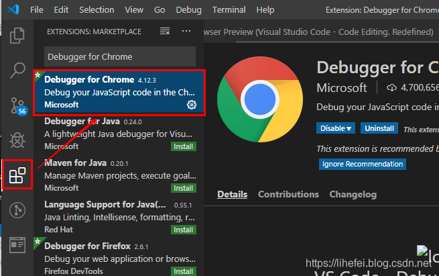Open the browser preview panel icon
The height and width of the screenshot is (276, 439).
point(17,245)
